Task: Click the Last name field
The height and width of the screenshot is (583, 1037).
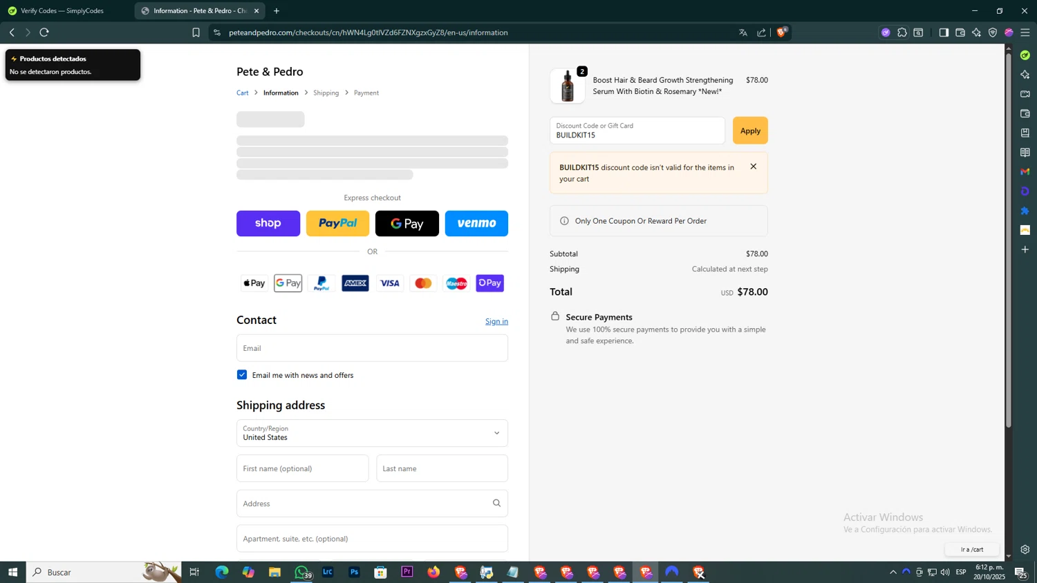Action: [x=442, y=468]
